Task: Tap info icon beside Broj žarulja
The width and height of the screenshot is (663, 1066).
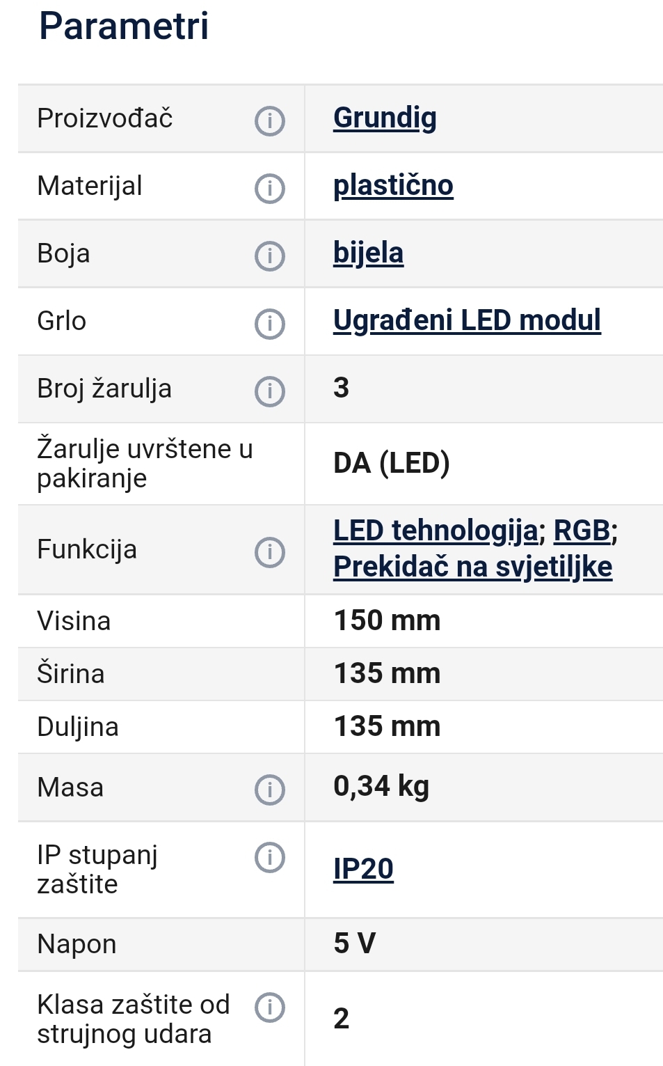Action: click(270, 391)
